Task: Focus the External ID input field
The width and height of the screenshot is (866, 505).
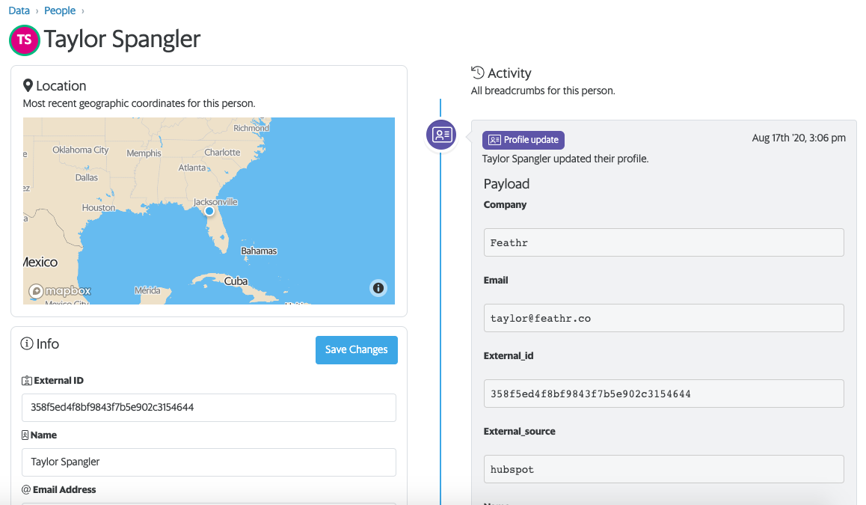Action: pos(209,407)
